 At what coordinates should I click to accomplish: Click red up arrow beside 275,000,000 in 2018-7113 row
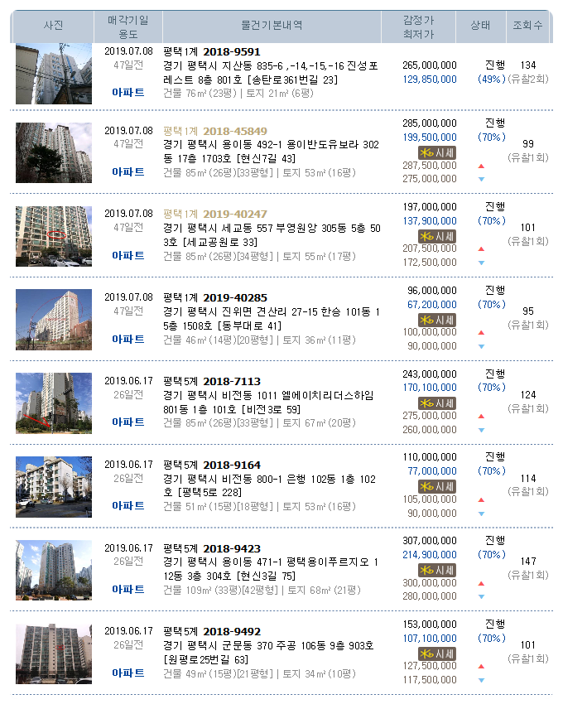(x=481, y=416)
